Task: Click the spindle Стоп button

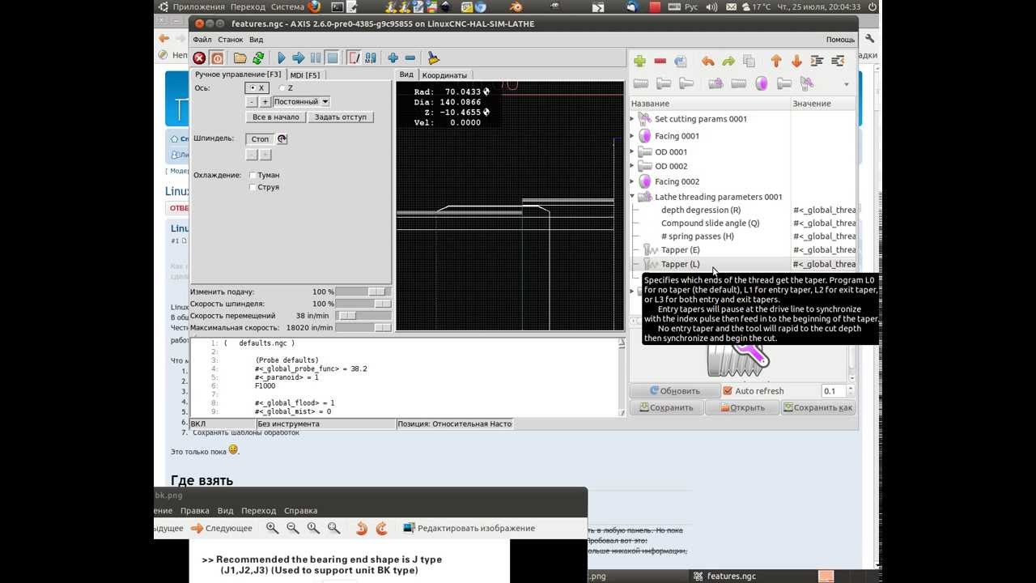Action: coord(260,139)
